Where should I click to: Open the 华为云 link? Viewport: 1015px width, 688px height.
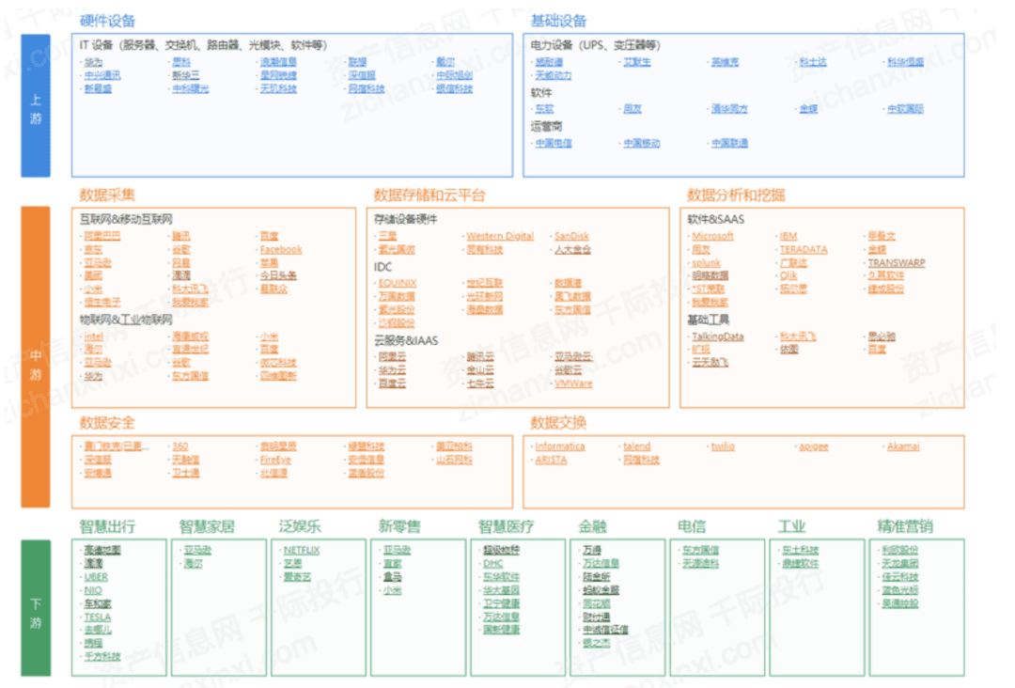[392, 371]
